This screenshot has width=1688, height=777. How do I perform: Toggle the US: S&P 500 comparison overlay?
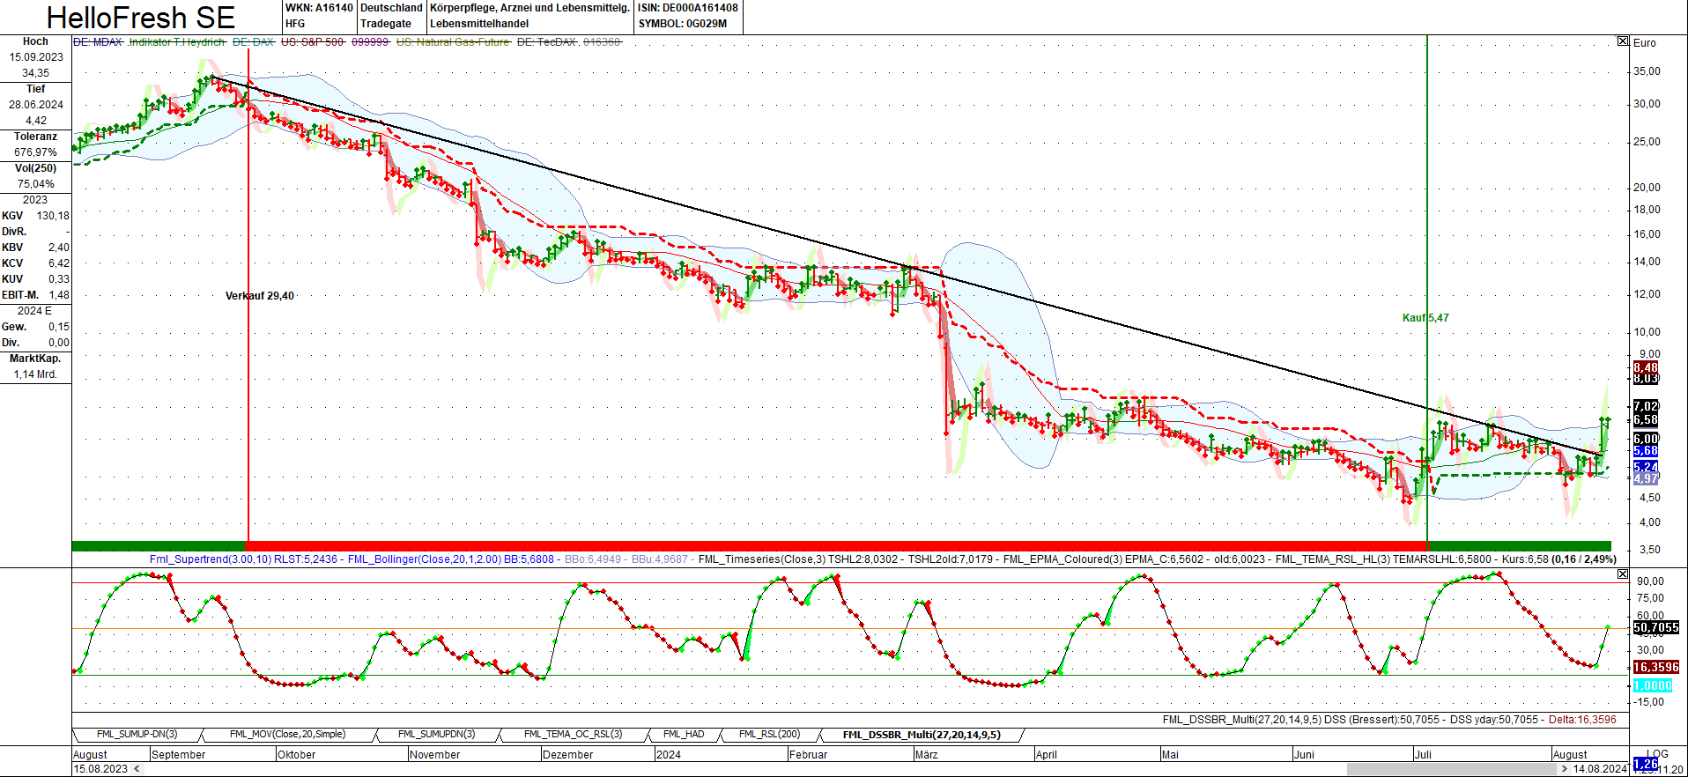click(x=312, y=41)
